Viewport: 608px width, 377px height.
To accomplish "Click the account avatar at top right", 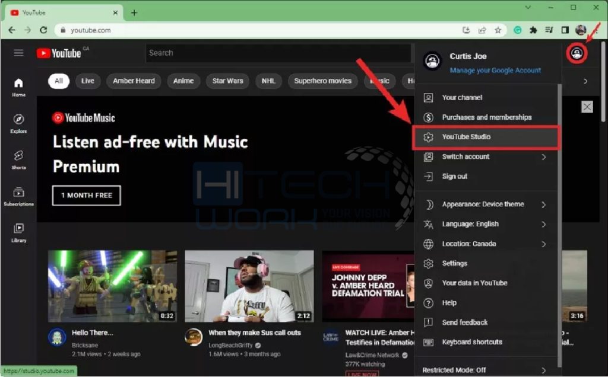I will 577,53.
